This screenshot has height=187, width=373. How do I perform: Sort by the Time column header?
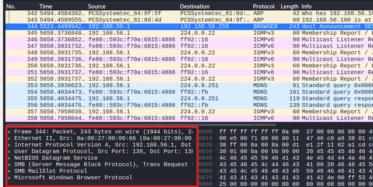[62, 7]
